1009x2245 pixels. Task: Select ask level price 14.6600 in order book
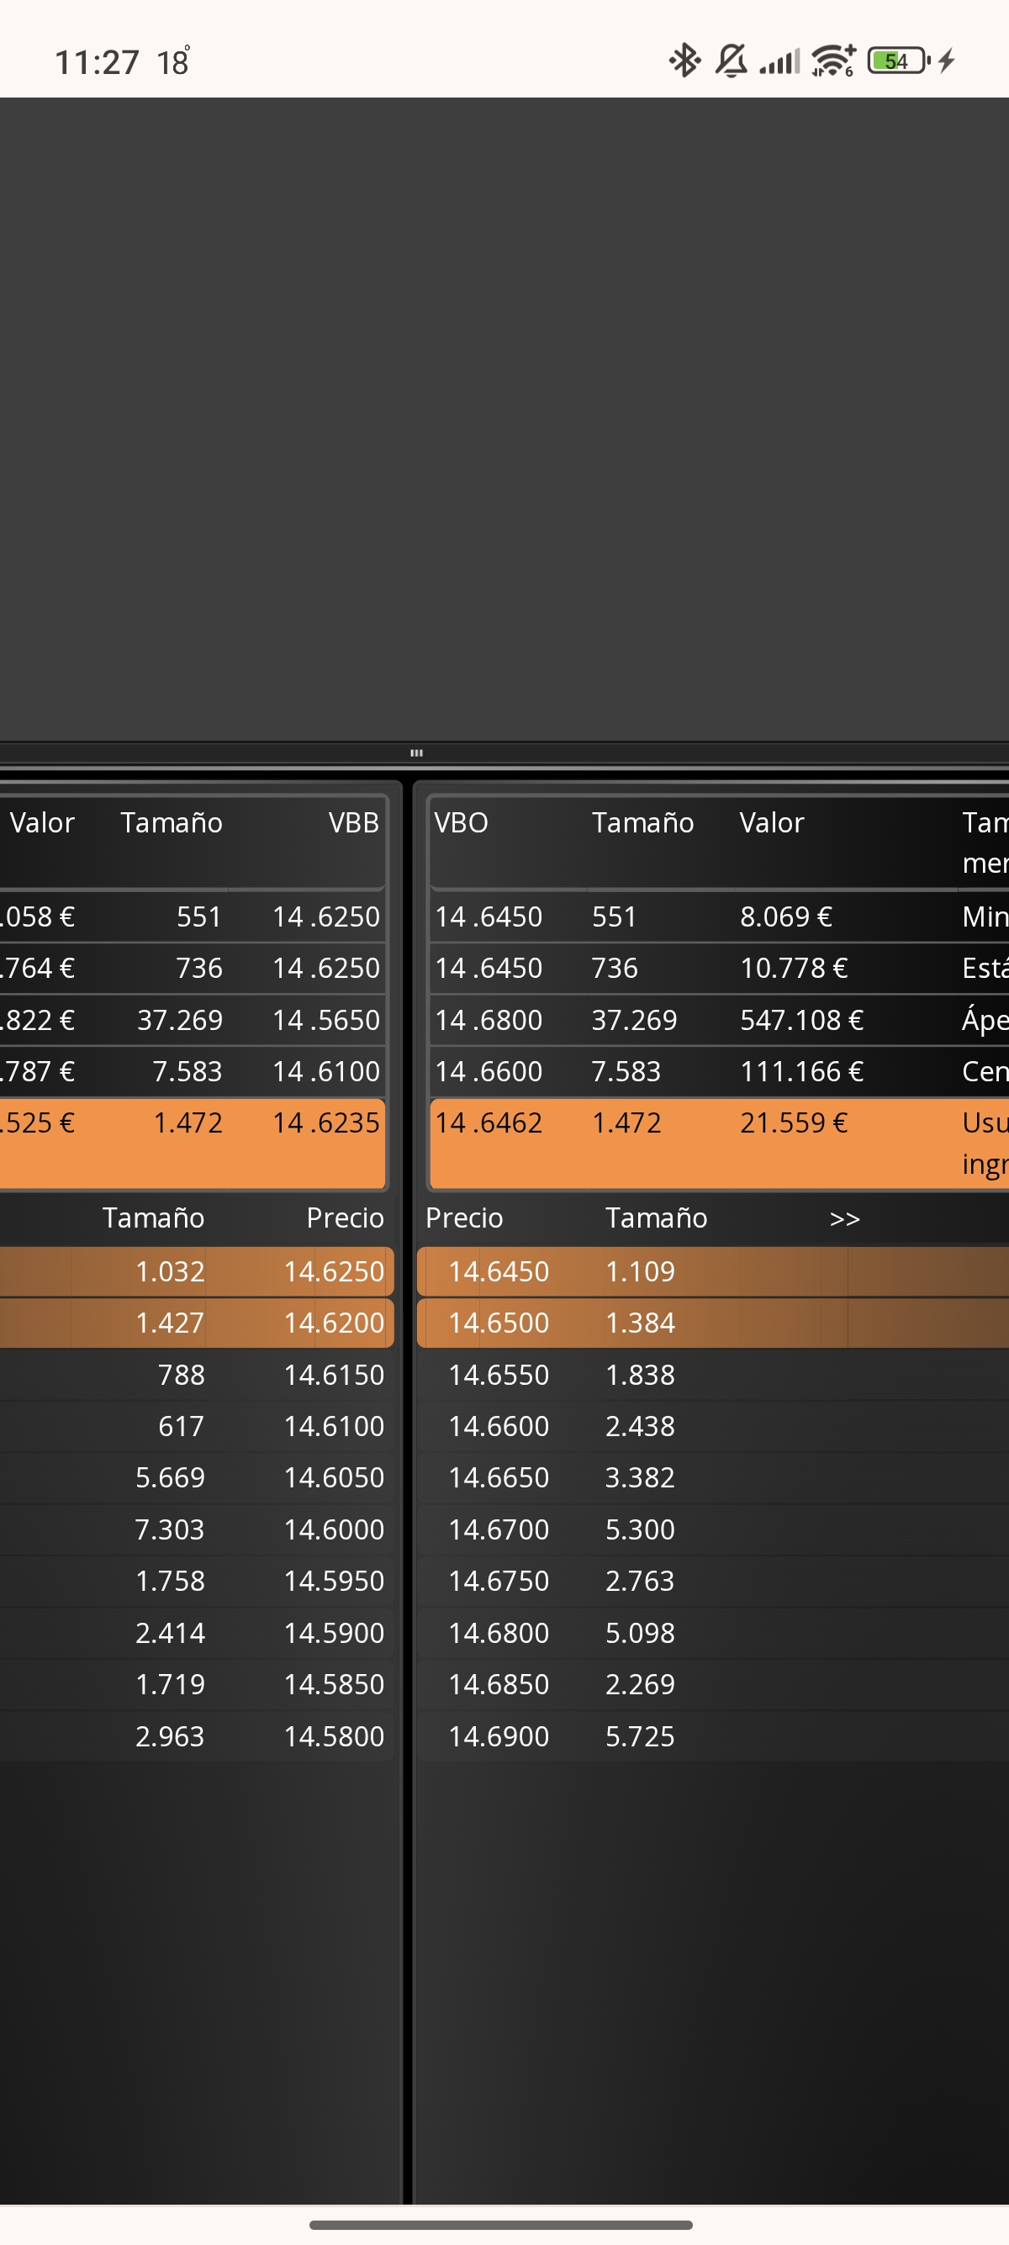click(x=499, y=1427)
